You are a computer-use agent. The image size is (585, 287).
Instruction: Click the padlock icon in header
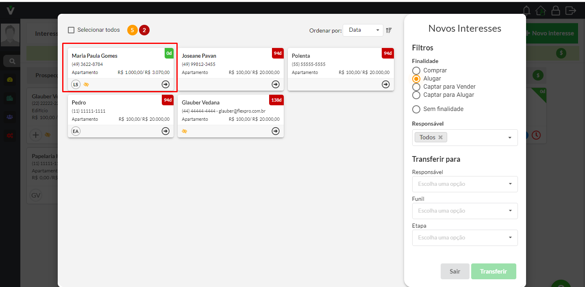(x=555, y=10)
